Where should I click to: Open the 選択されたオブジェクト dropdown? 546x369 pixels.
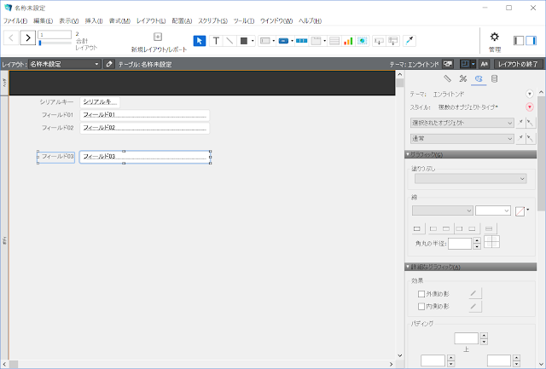click(462, 123)
